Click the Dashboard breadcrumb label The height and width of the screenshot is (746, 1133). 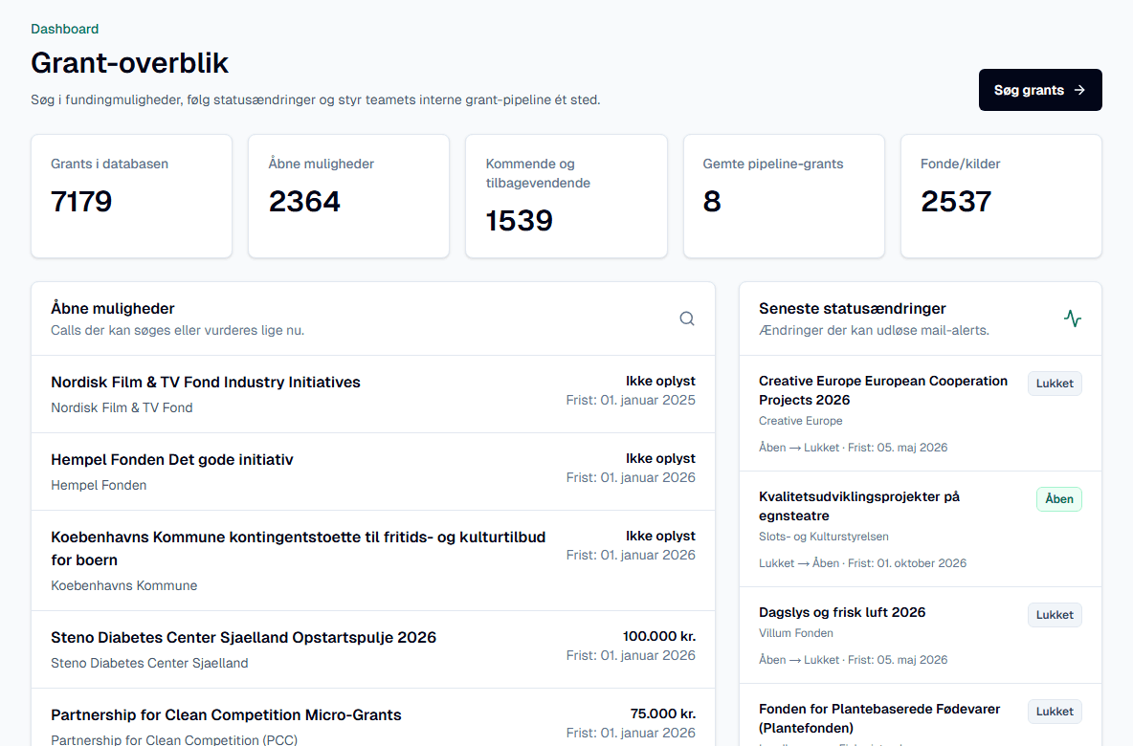64,29
